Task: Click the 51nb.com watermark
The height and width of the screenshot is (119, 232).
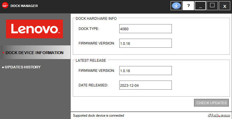Action: pos(219,116)
